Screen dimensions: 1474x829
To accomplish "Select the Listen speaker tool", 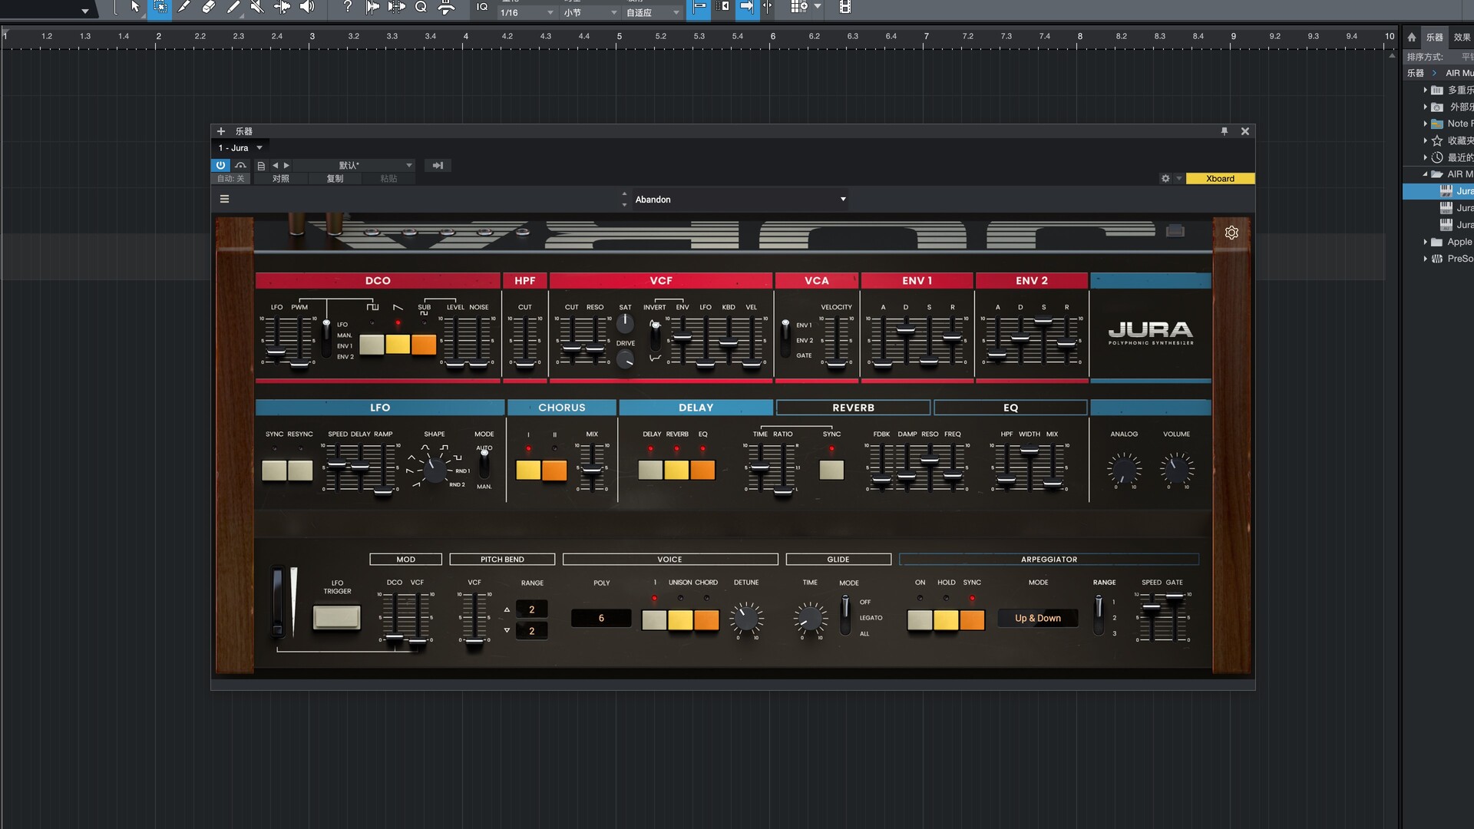I will point(307,7).
